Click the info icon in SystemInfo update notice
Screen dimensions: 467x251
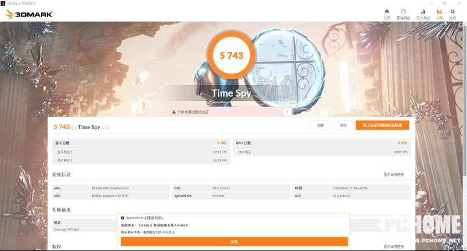(x=123, y=218)
